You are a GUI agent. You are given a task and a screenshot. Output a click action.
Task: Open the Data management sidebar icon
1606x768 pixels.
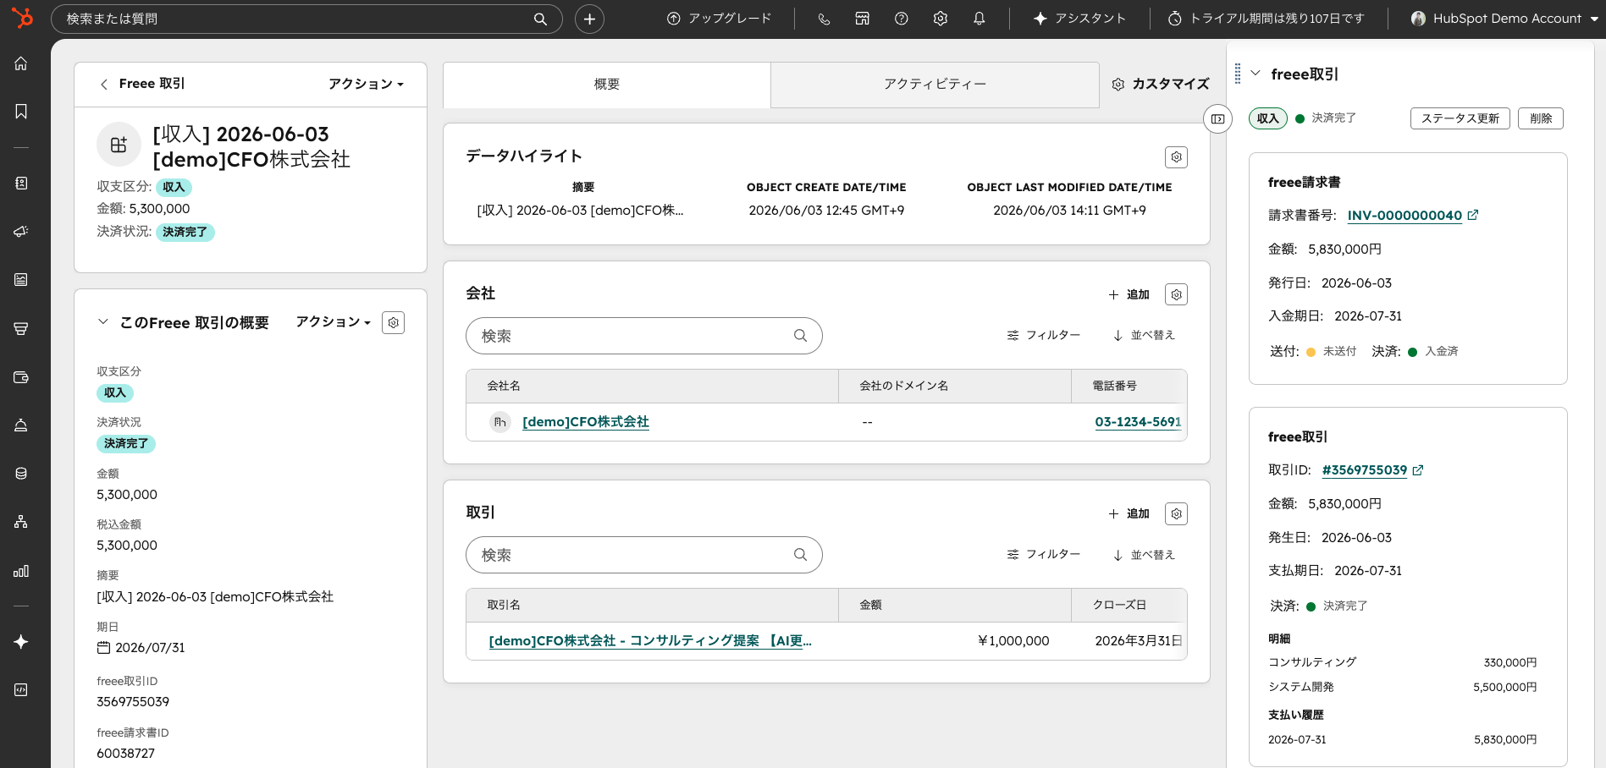tap(21, 474)
